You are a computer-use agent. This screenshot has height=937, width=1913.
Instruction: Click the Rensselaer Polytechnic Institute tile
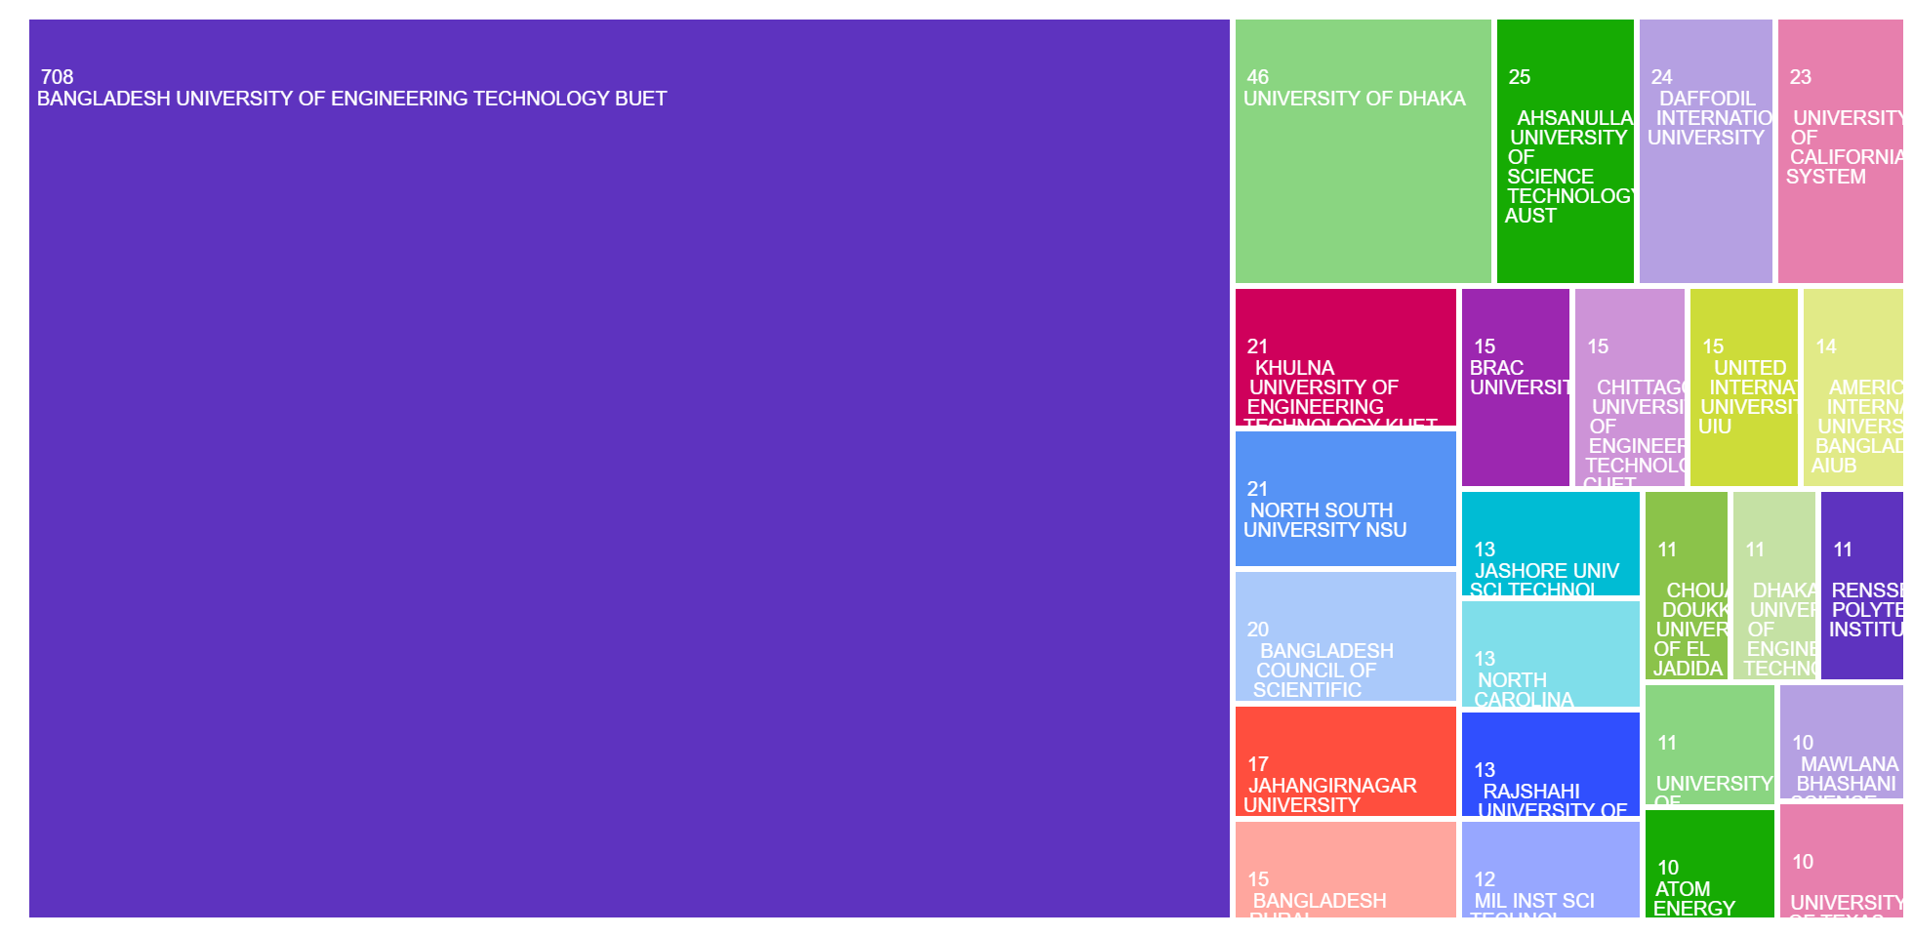point(1861,585)
